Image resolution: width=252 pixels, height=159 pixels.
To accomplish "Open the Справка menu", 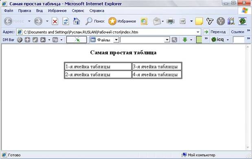I will (97, 11).
